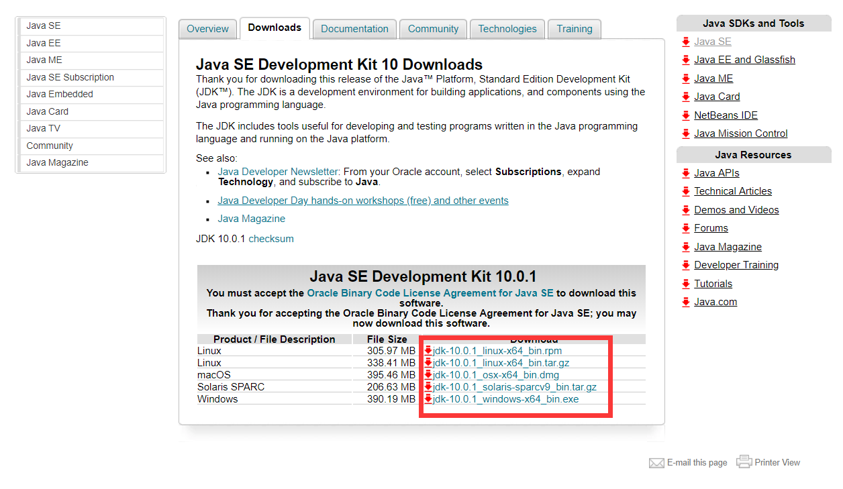
Task: Select Java Card in left navigation menu
Action: click(91, 112)
